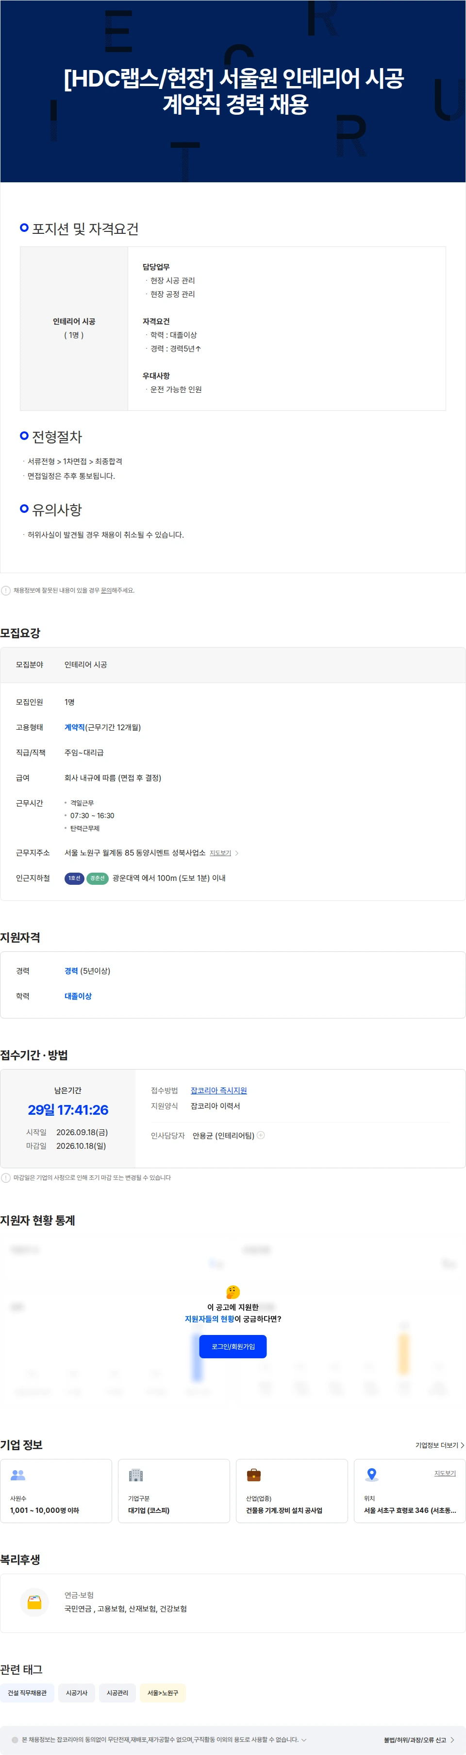This screenshot has width=466, height=1755.
Task: Open the 잡코리아 즉시지원 link
Action: coord(218,1090)
